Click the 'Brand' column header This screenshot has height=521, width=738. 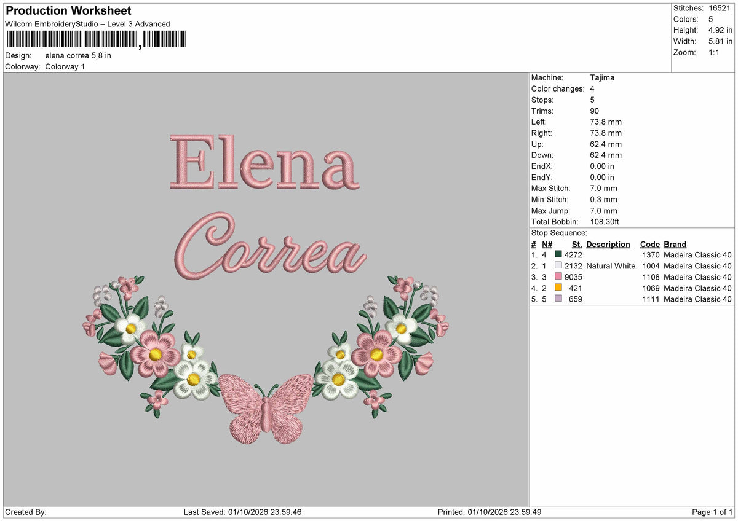click(x=675, y=244)
